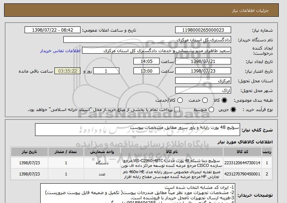The image size is (287, 203).
Task: Click the شماره نیاز label
Action: (x=262, y=31)
